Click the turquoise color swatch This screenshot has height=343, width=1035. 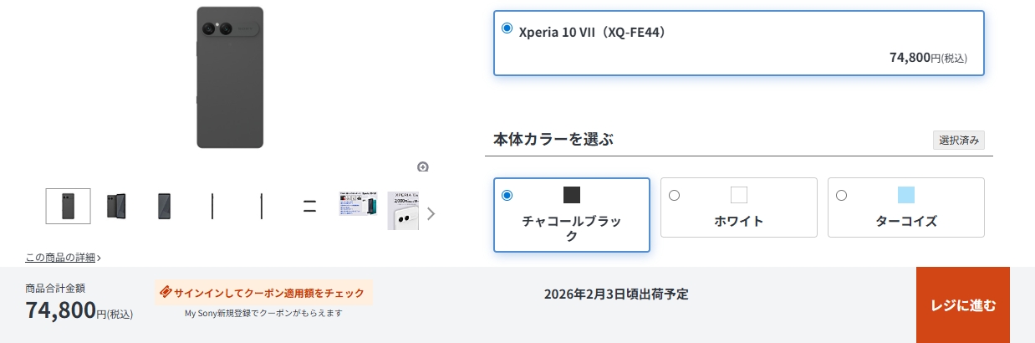coord(906,195)
